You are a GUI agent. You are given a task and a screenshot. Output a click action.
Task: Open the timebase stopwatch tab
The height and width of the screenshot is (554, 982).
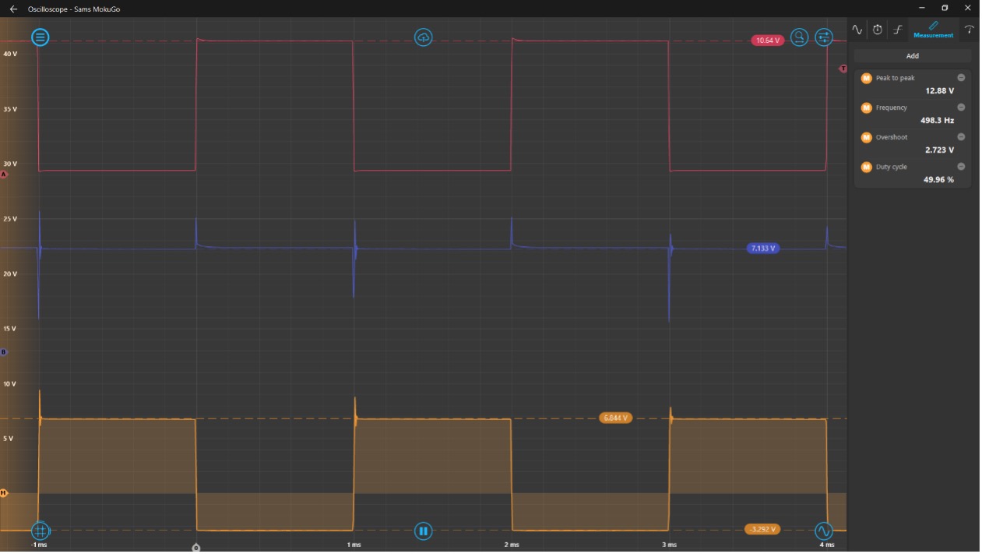click(x=878, y=30)
